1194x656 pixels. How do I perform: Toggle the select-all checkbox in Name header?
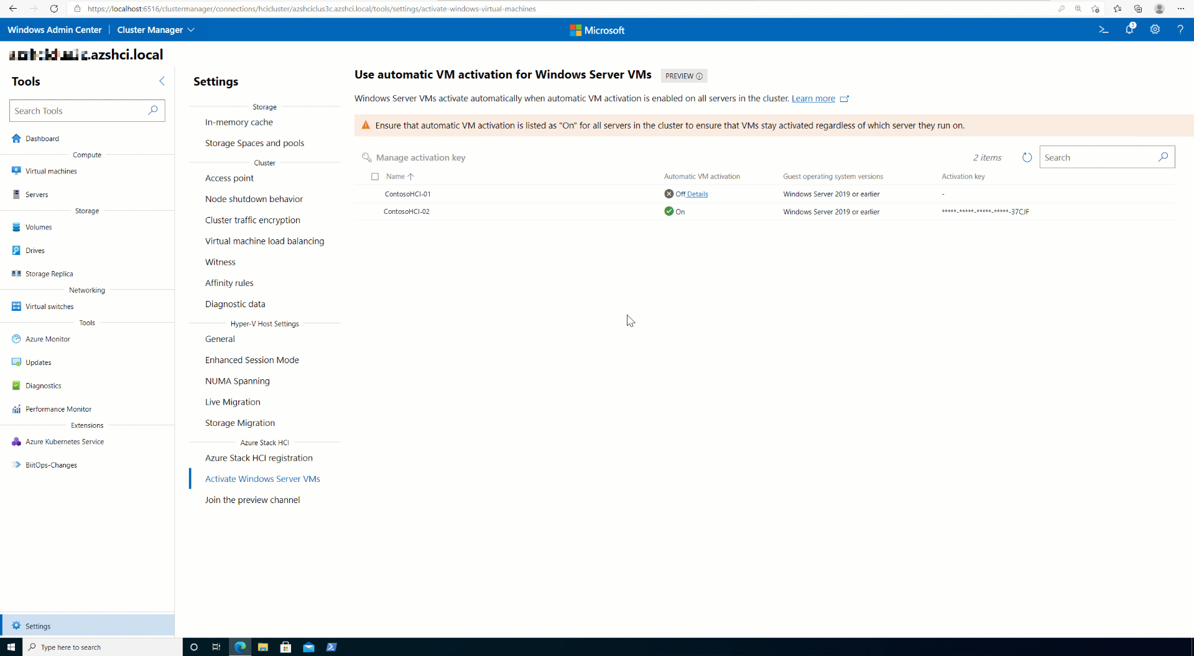click(375, 177)
